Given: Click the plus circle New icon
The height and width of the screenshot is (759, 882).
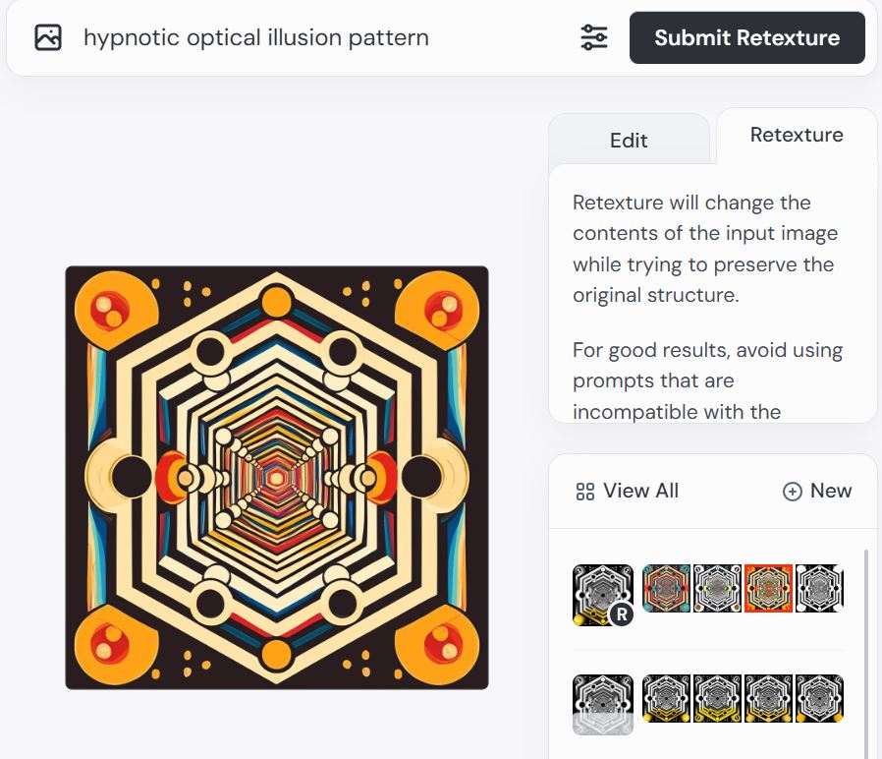Looking at the screenshot, I should point(793,492).
